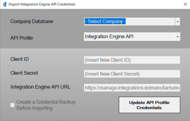Screen dimensions: 190x121
Task: Close the Import Integration Engine API Credentials dialog
Action: pos(185,4)
